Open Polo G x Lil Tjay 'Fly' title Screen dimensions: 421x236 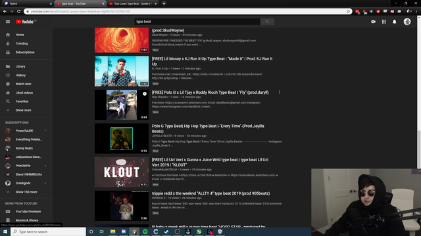210,92
